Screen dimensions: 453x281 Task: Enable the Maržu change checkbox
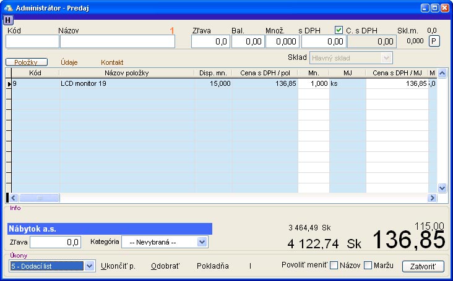pyautogui.click(x=368, y=266)
